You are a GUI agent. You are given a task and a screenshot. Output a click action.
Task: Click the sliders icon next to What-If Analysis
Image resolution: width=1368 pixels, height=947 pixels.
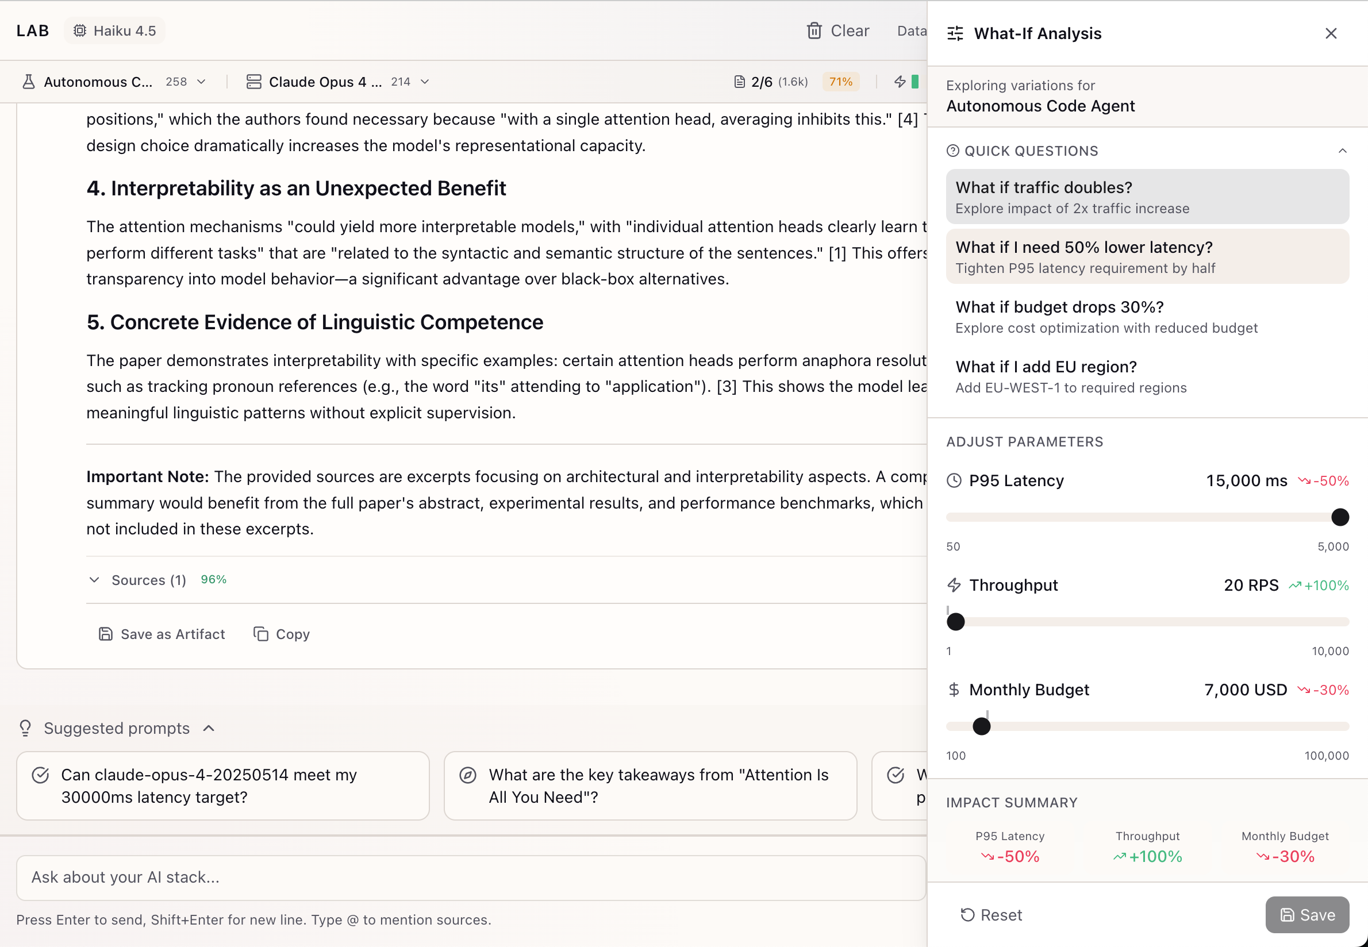954,34
